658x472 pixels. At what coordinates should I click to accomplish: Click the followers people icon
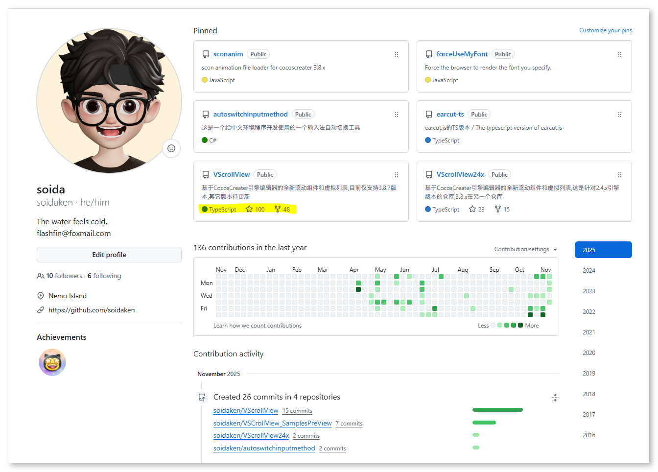click(x=41, y=276)
